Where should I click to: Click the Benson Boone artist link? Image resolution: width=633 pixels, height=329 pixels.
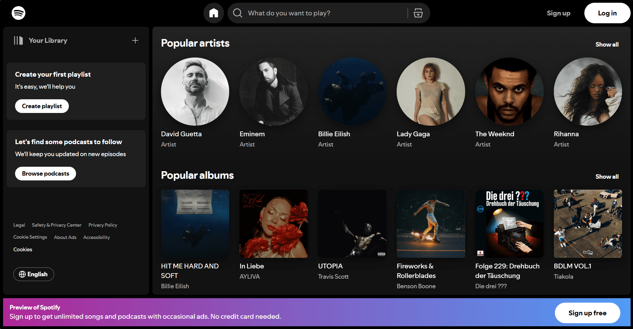pos(416,286)
